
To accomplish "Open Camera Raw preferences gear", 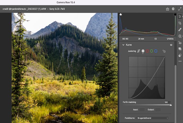I will [173, 9].
